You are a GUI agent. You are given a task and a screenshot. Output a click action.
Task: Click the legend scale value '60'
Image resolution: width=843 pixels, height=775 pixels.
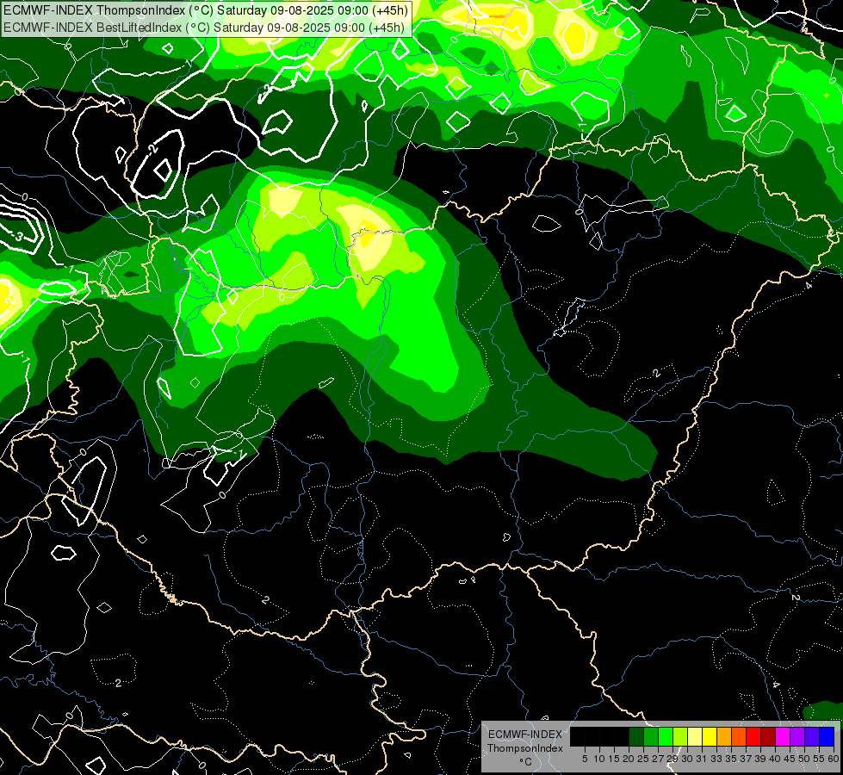click(834, 759)
